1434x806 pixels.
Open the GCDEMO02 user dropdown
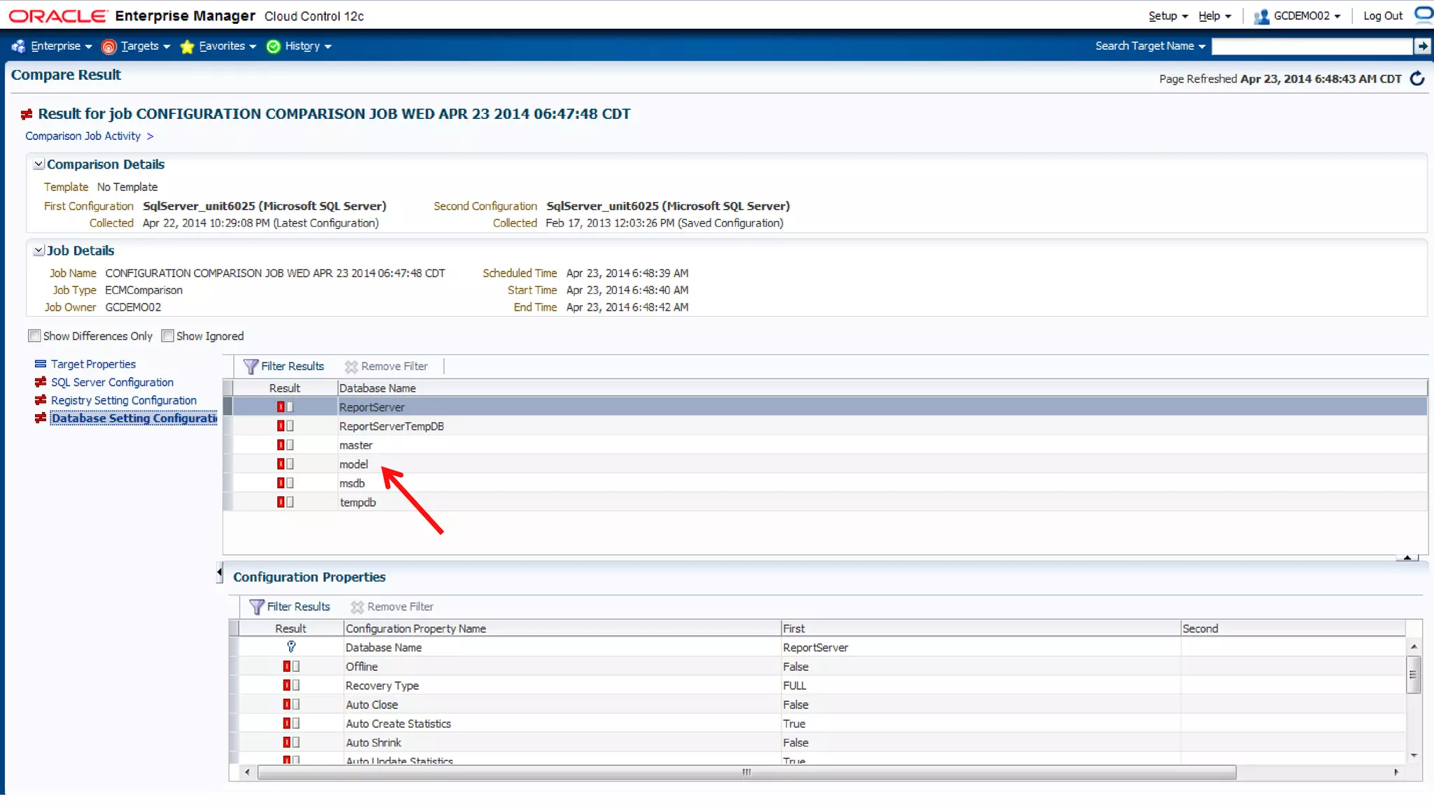pyautogui.click(x=1297, y=16)
